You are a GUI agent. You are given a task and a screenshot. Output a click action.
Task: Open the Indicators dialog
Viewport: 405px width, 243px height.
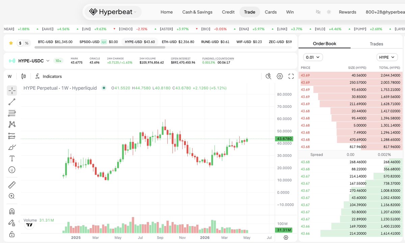coord(49,76)
